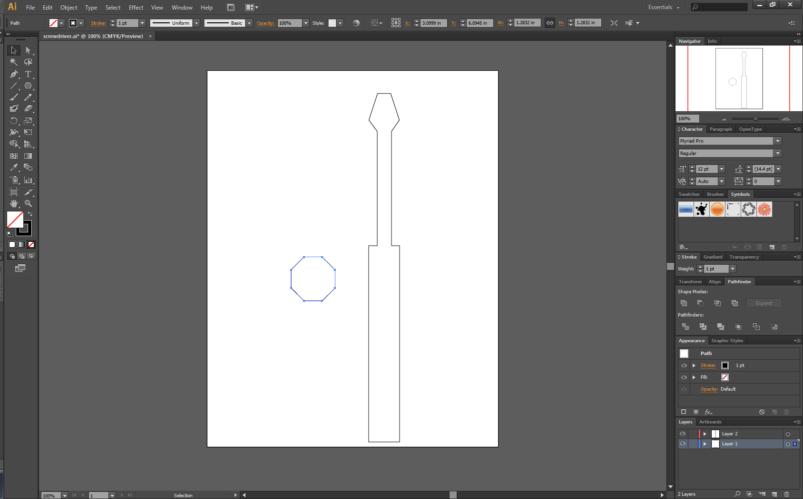This screenshot has width=803, height=499.
Task: Swap fill and stroke colors
Action: tap(30, 214)
